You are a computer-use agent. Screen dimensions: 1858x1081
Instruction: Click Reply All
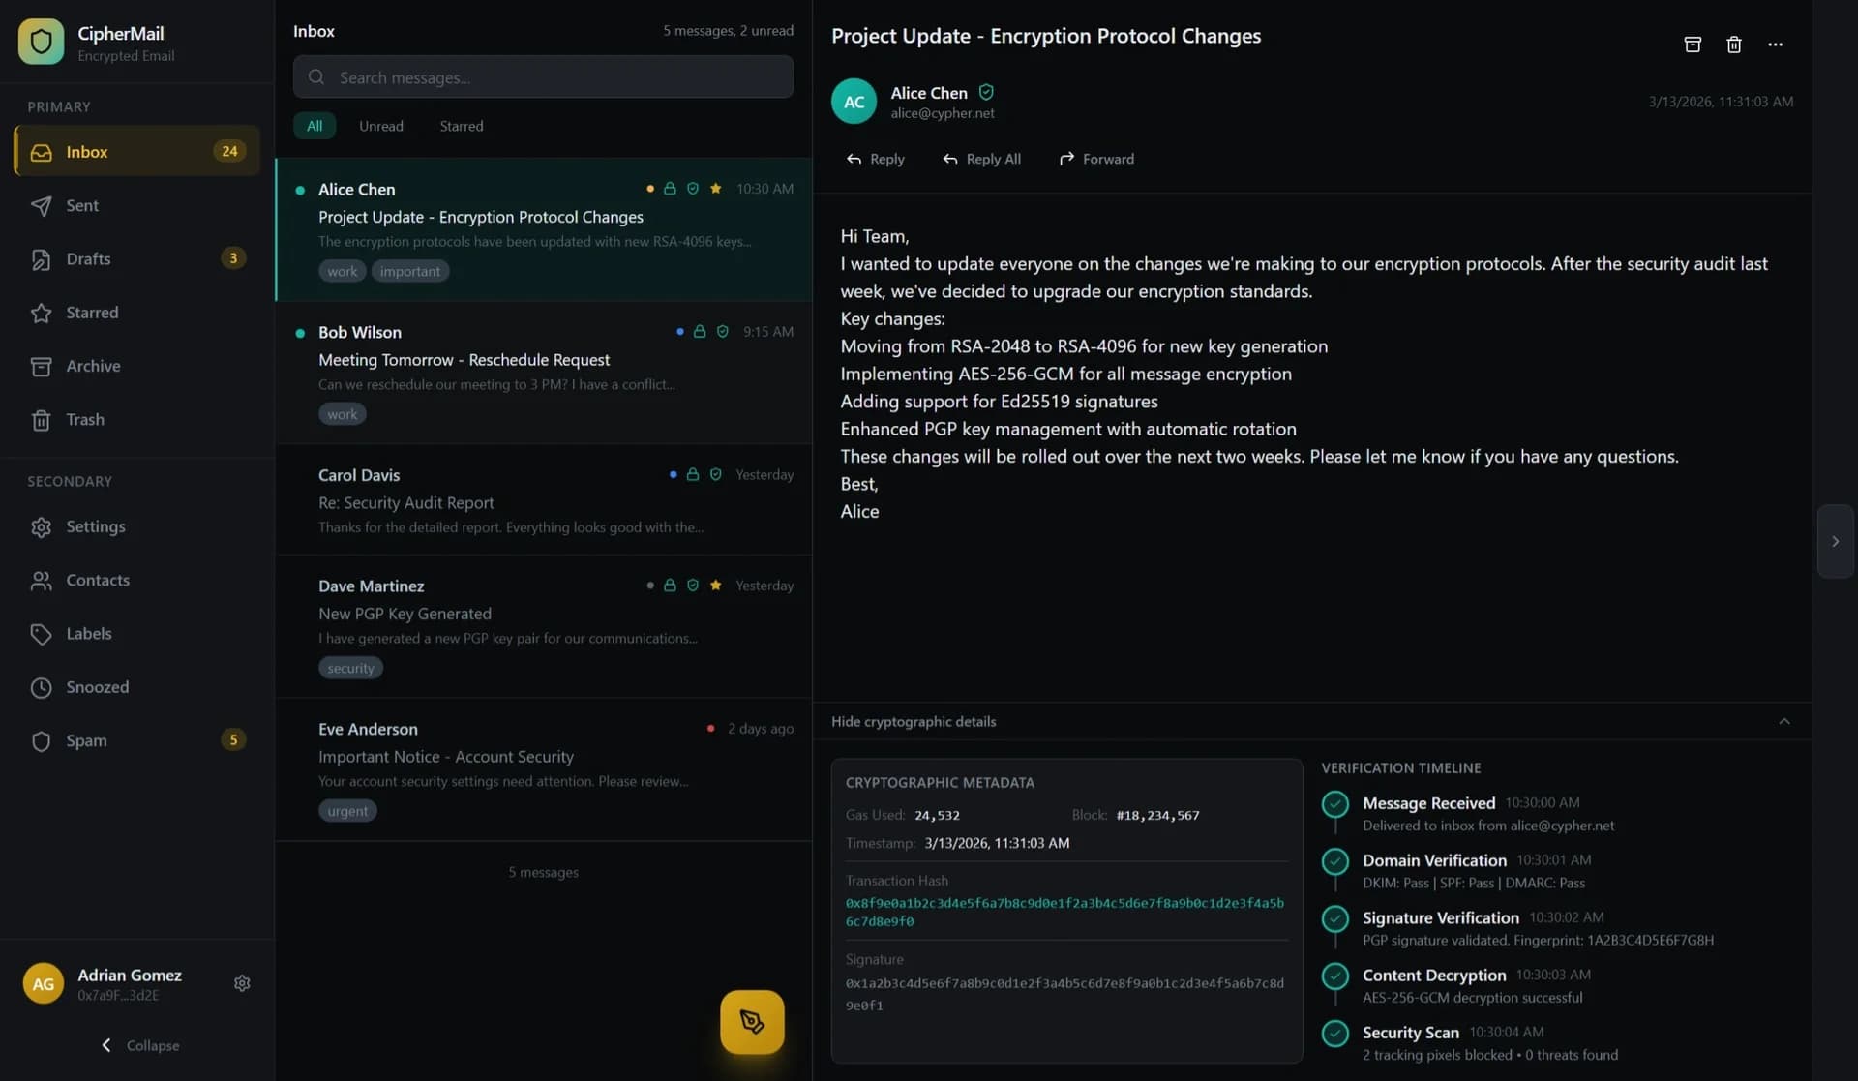pos(981,159)
